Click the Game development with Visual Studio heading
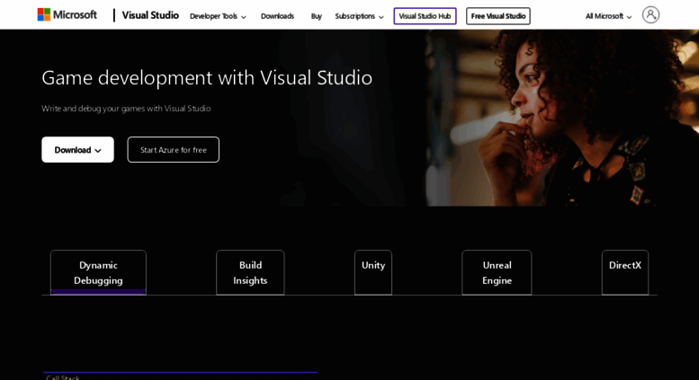 (207, 77)
